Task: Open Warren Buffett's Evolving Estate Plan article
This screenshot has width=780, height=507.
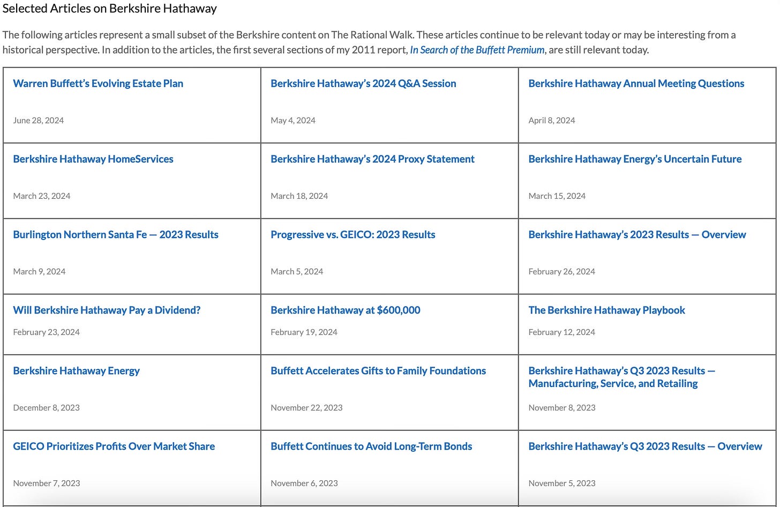Action: [98, 84]
